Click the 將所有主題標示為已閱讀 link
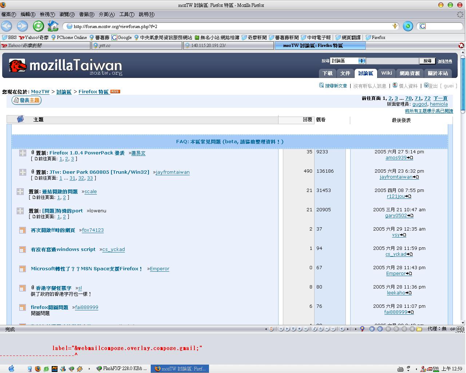The width and height of the screenshot is (466, 373). click(429, 111)
